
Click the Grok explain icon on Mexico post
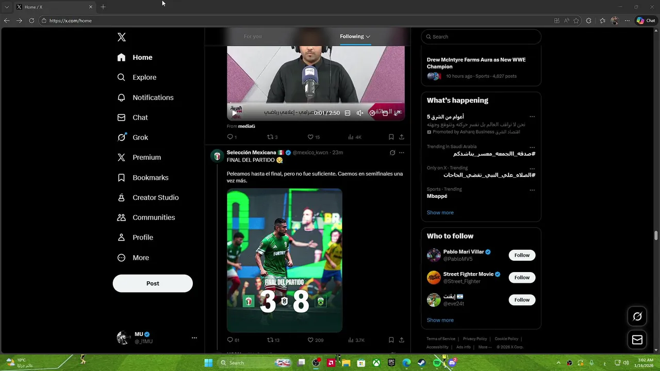(392, 153)
